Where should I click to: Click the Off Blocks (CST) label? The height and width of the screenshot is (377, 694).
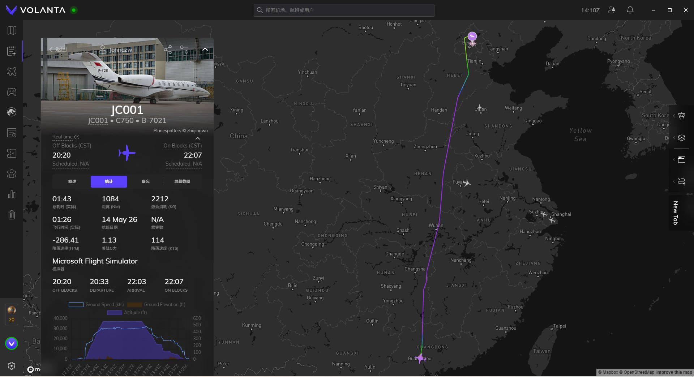(72, 146)
